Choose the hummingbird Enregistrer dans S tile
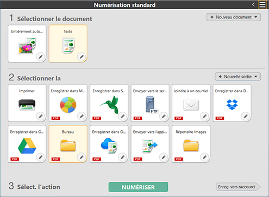This screenshot has height=197, width=269. (109, 103)
